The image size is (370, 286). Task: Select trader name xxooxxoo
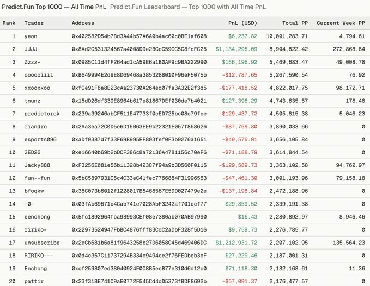click(37, 88)
